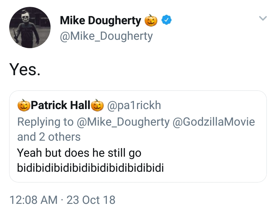This screenshot has height=212, width=276.
Task: Click "Yeah but does he still go" text
Action: click(x=79, y=153)
